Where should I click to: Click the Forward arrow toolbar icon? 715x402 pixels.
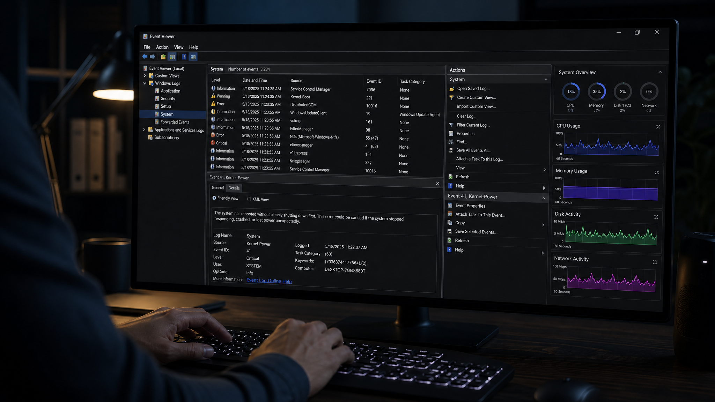(x=153, y=57)
